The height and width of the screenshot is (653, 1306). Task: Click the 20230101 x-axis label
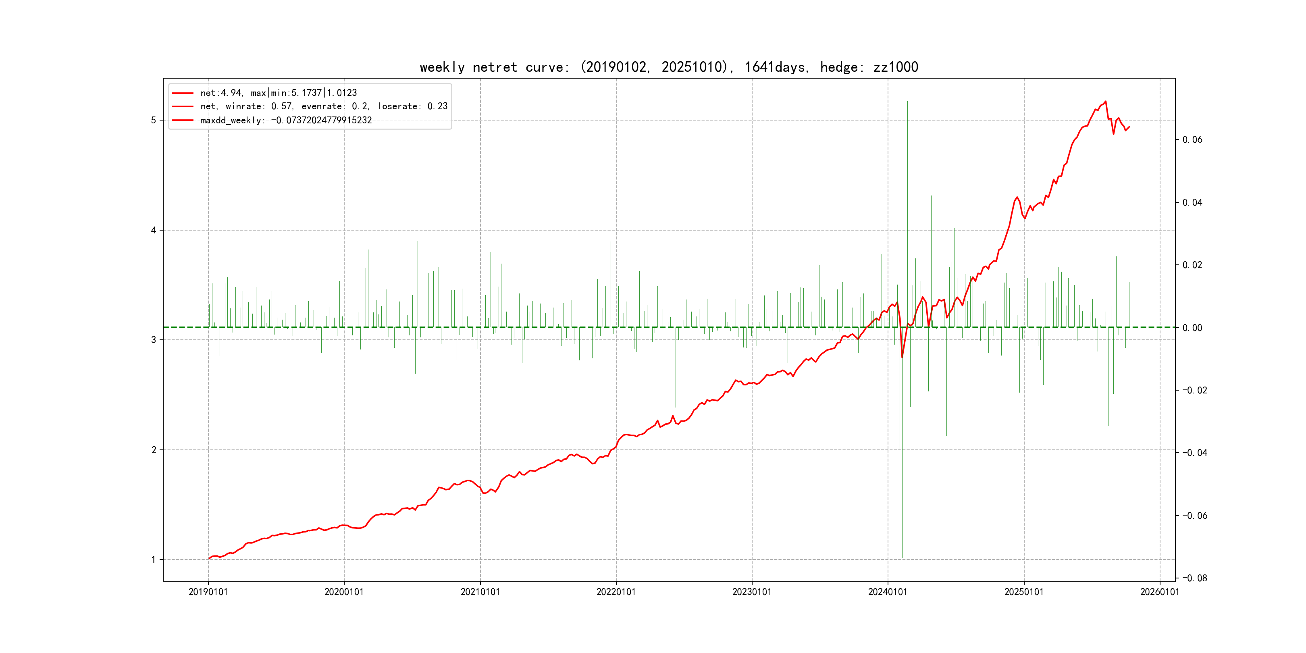752,592
